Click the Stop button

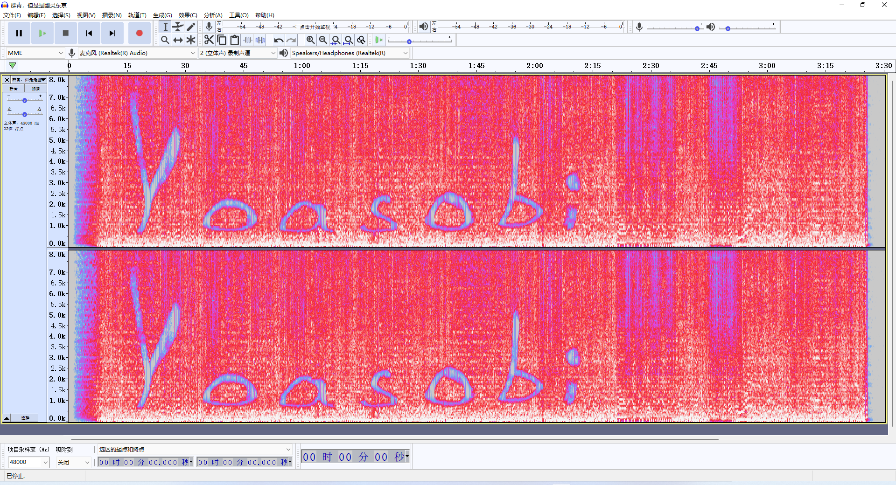[66, 33]
